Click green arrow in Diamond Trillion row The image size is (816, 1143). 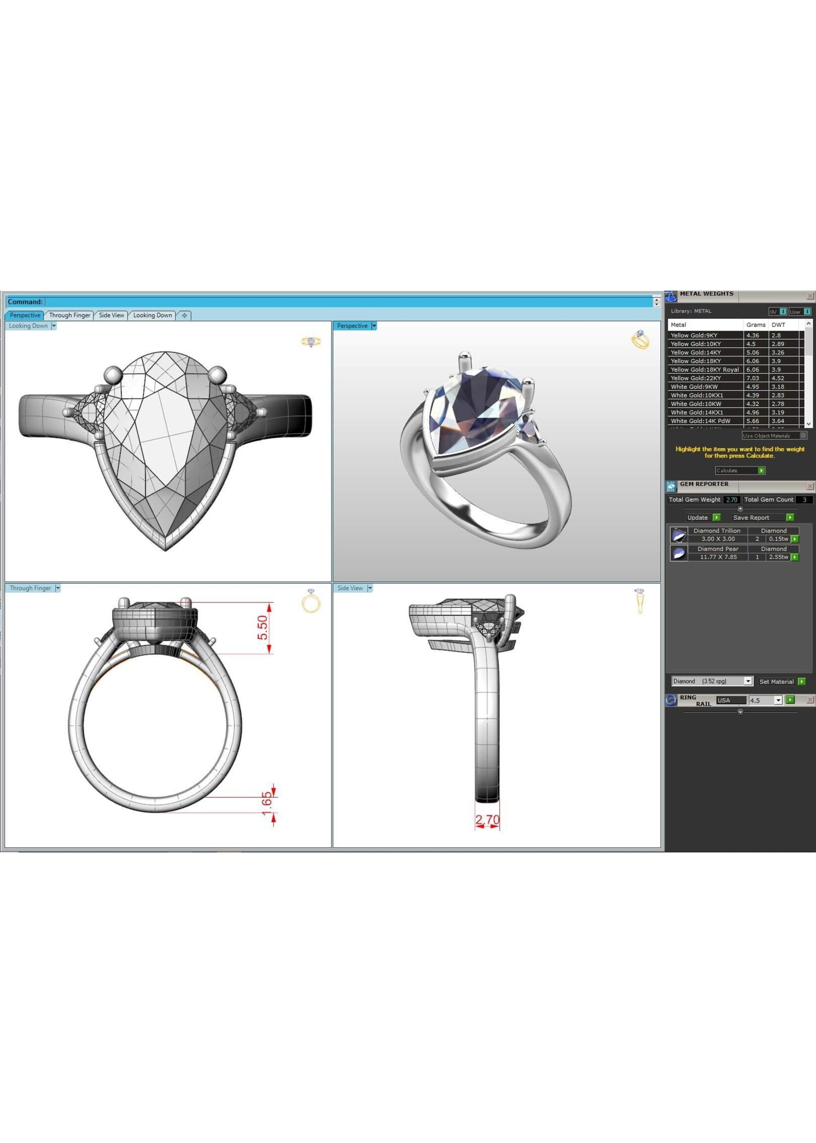pos(794,539)
